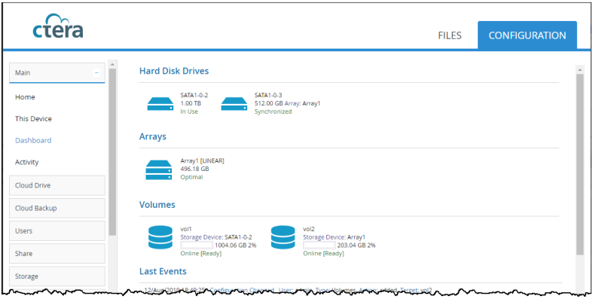Click the main panel scrollbar up arrow
Image resolution: width=593 pixels, height=299 pixels.
[580, 69]
